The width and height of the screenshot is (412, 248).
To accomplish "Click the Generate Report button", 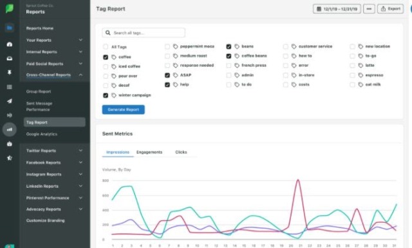I will tap(123, 110).
